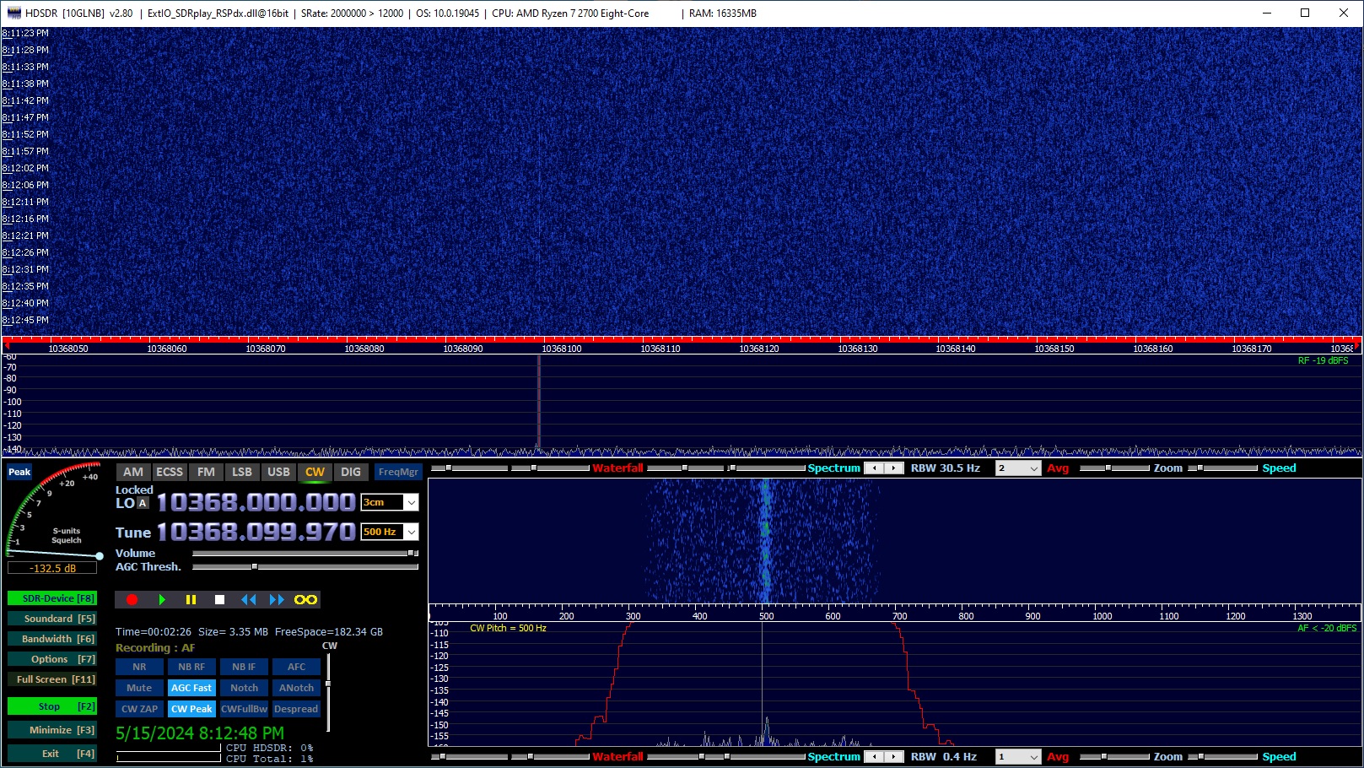
Task: Click the Tune frequency display
Action: point(256,532)
